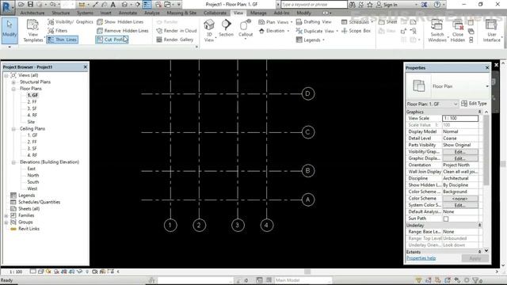507x285 pixels.
Task: Select Schedules/Quantities in browser
Action: point(39,202)
